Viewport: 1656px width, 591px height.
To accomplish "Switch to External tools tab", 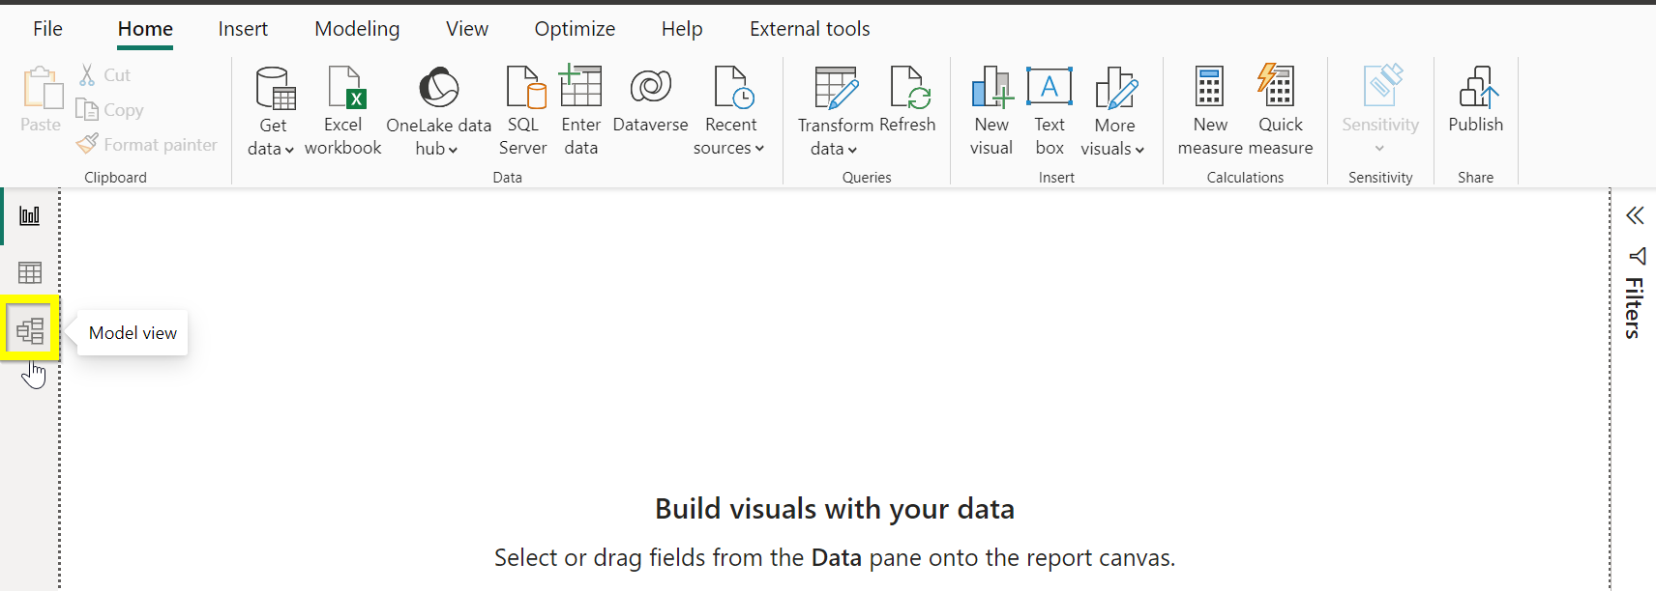I will (x=810, y=29).
